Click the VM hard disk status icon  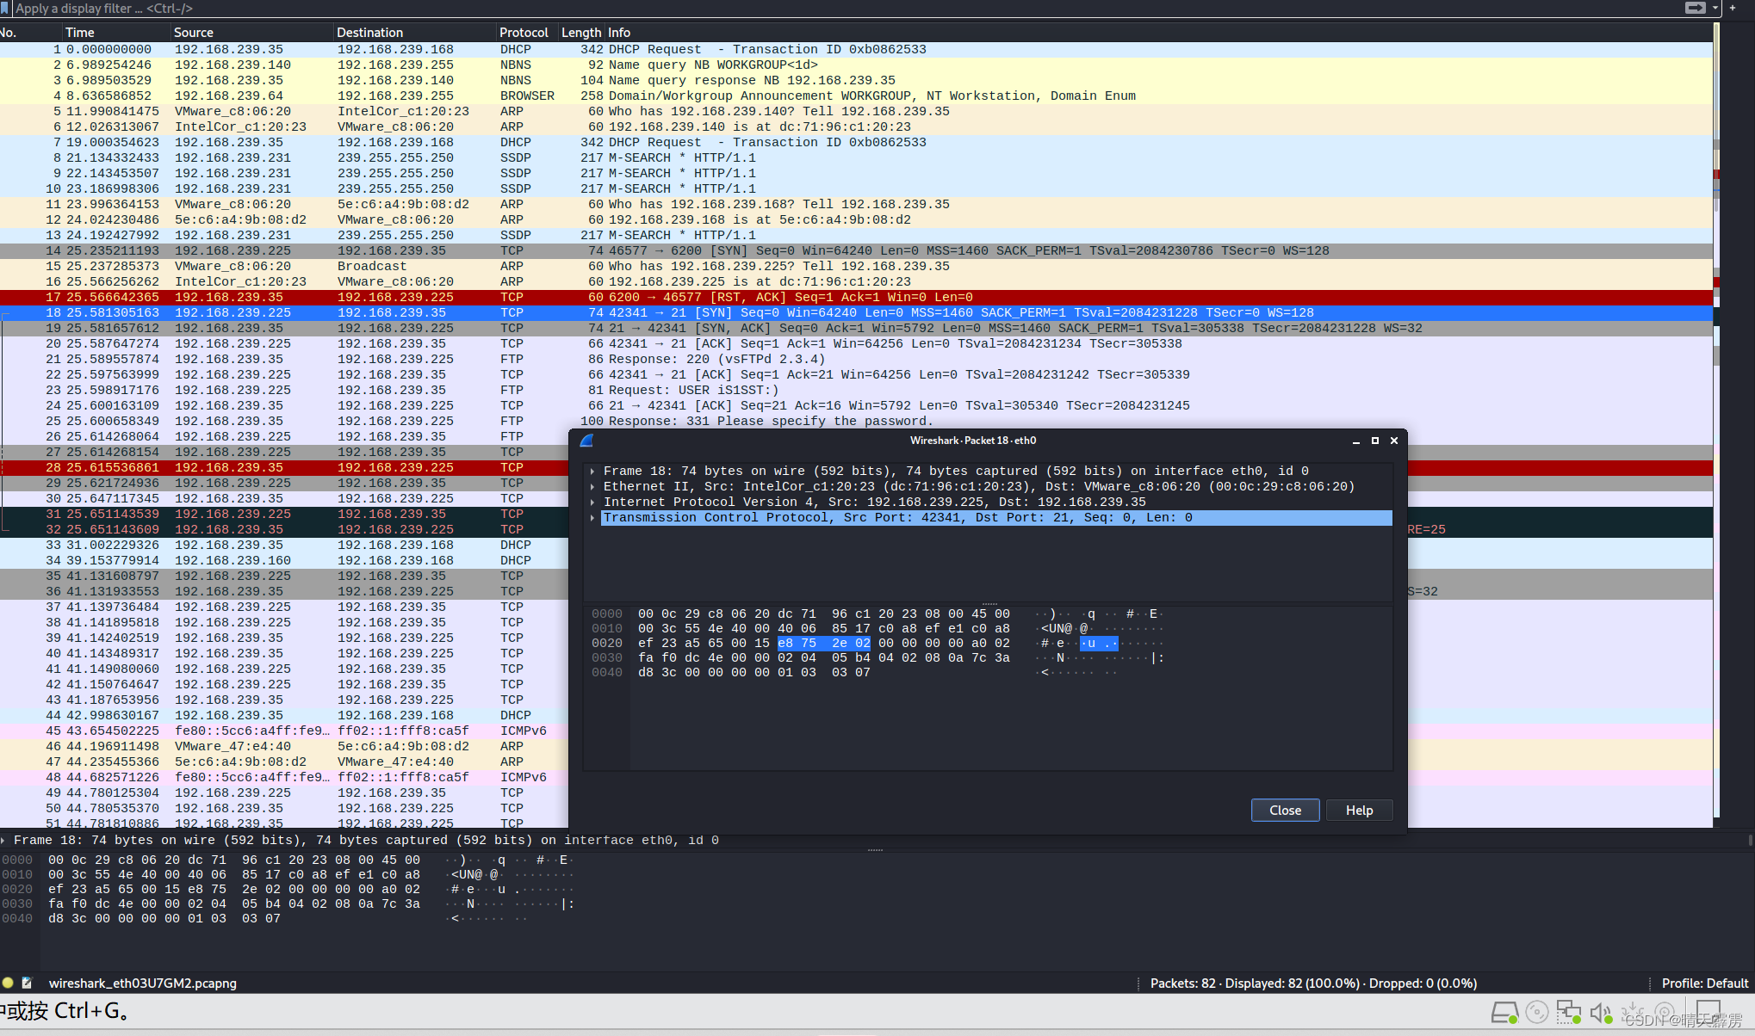(1504, 1013)
